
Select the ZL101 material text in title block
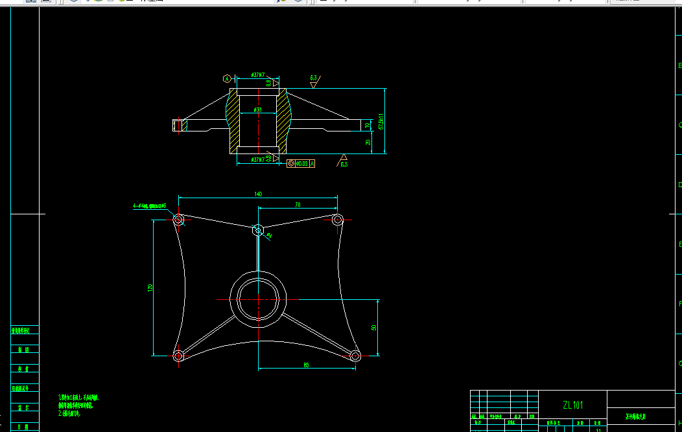(572, 405)
